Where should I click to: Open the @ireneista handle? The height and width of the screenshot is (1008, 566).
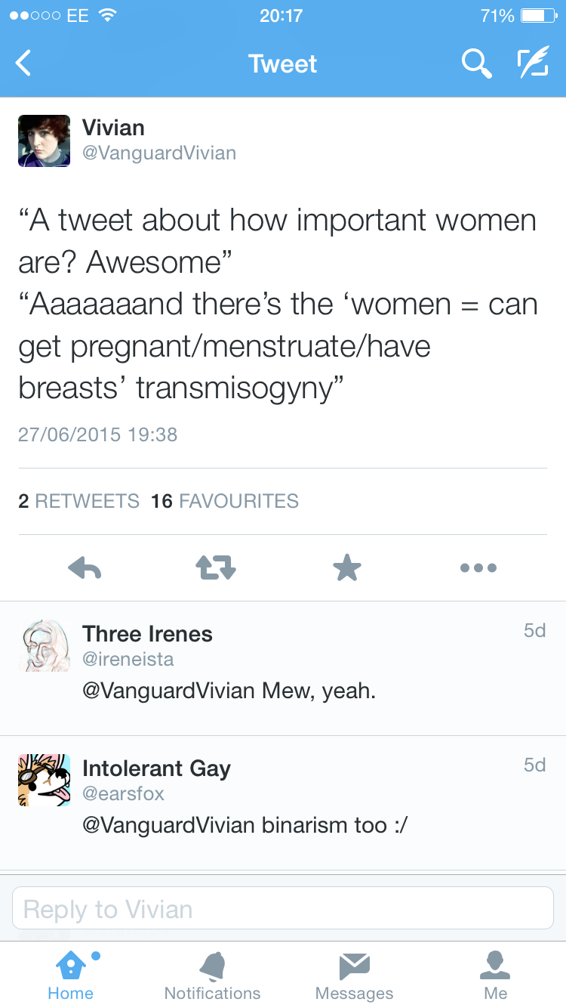(x=128, y=659)
